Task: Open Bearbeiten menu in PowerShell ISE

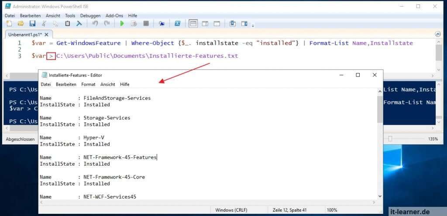Action: pyautogui.click(x=30, y=16)
